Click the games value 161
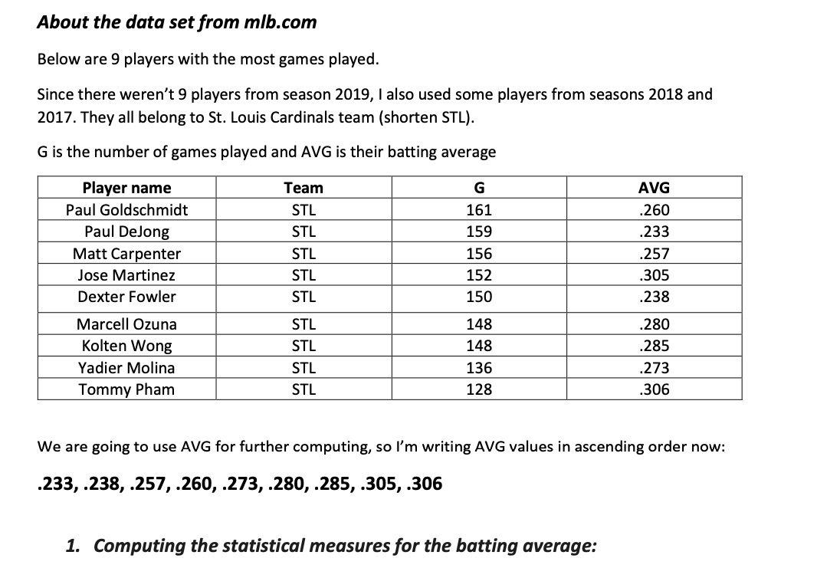This screenshot has height=578, width=840. tap(479, 210)
